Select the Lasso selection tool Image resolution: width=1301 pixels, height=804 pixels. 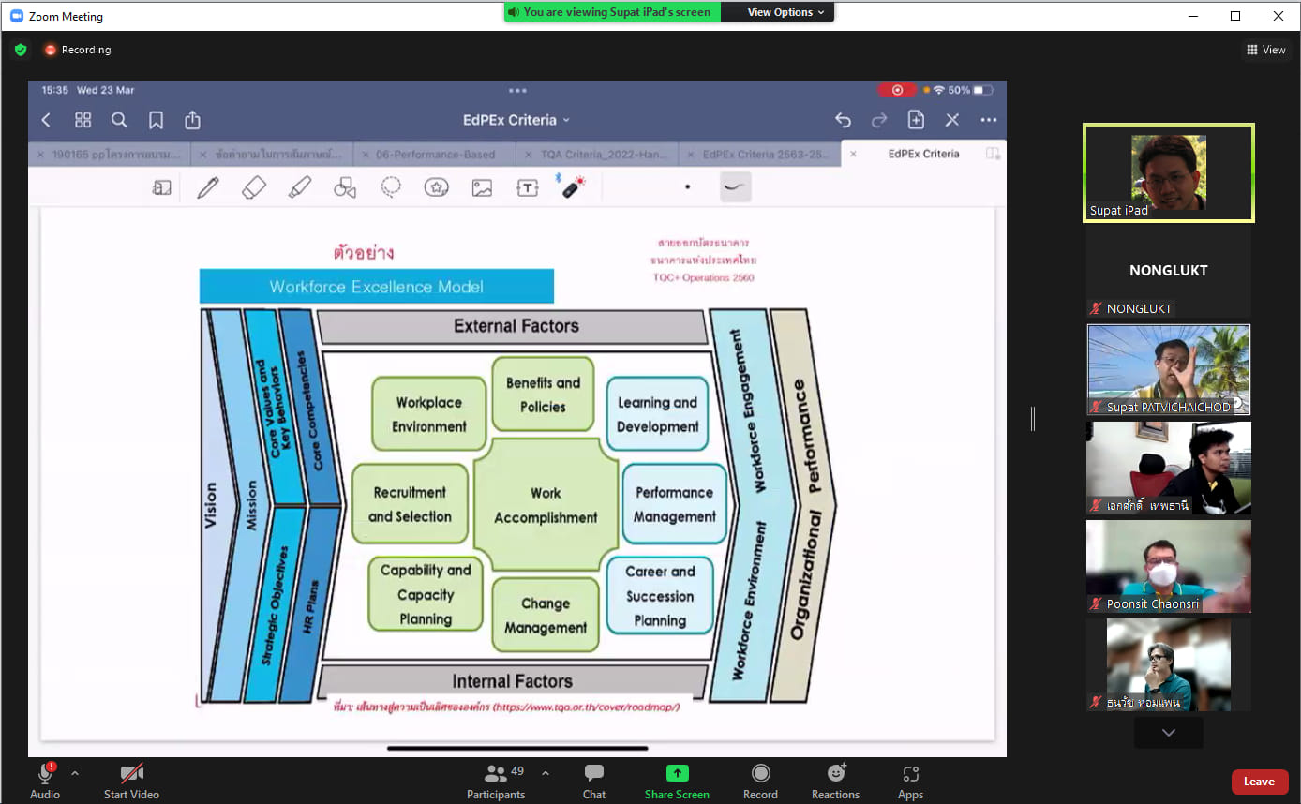[391, 187]
